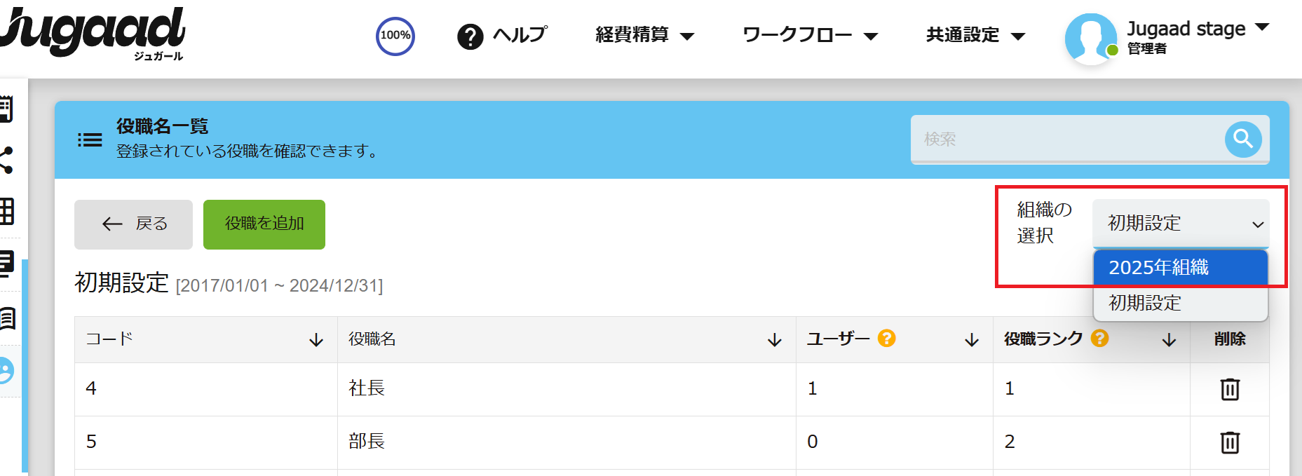
Task: Open the ワークフロー menu
Action: coord(810,35)
